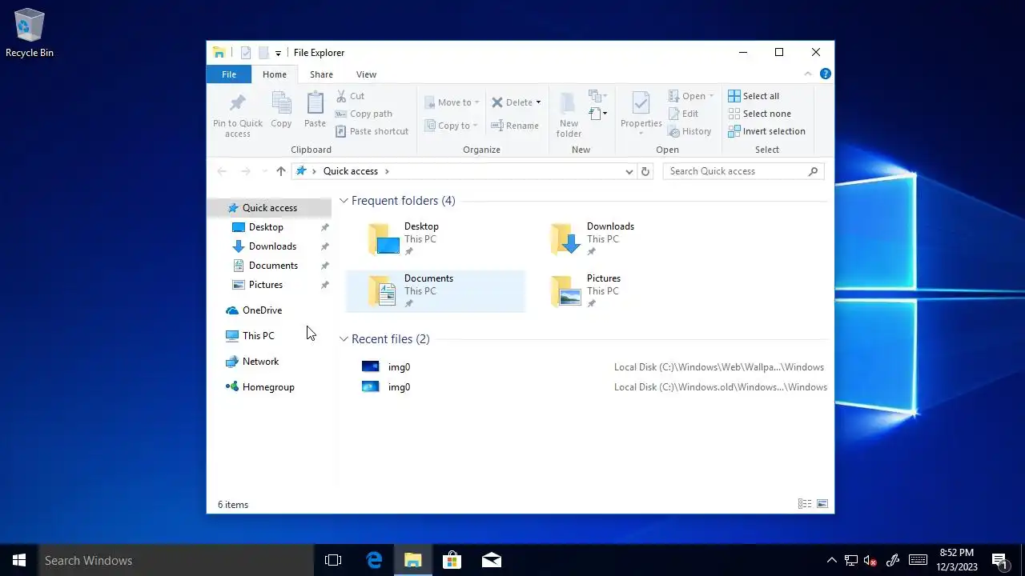
Task: Switch to the View ribbon tab
Action: tap(366, 74)
